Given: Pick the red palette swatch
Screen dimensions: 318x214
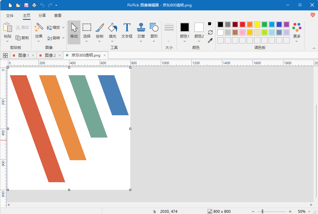Looking at the screenshot, I should 242,24.
